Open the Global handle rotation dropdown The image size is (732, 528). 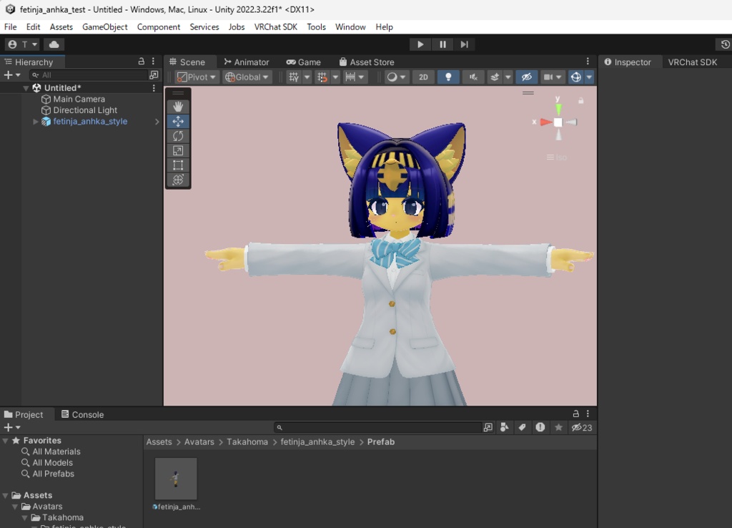click(247, 77)
